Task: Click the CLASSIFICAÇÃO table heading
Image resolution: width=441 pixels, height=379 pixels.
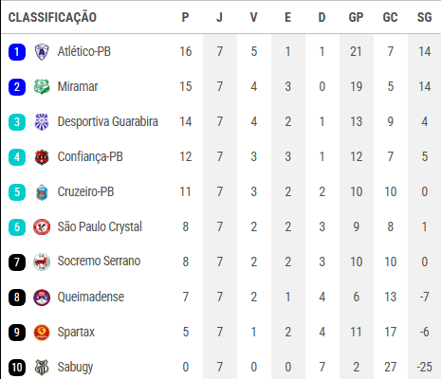Action: [52, 17]
